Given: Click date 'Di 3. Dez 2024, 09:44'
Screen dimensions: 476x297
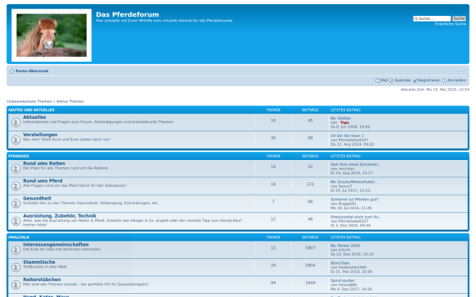Looking at the screenshot, I should pos(351,226).
